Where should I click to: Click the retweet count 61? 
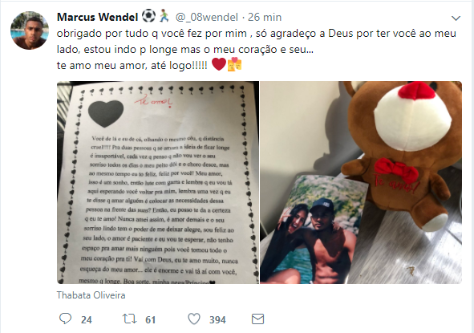150,319
